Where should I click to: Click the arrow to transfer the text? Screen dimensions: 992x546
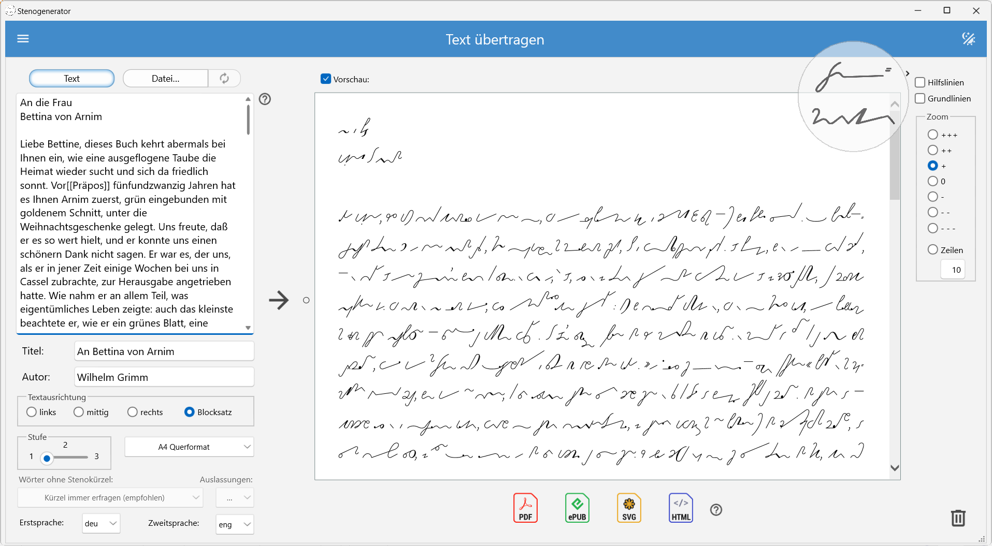tap(279, 300)
